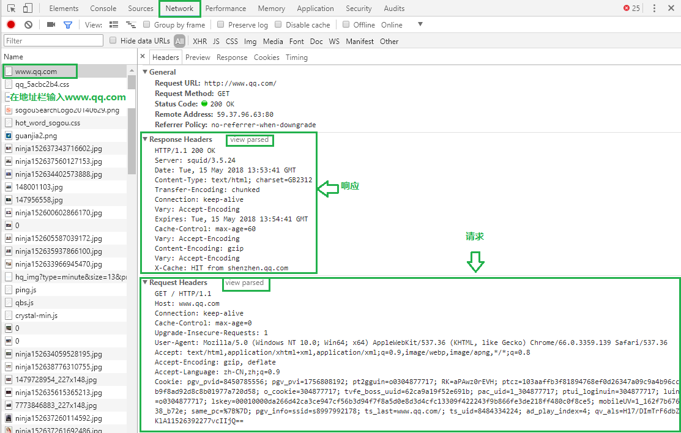Select the All filter type button
The height and width of the screenshot is (433, 681).
180,41
